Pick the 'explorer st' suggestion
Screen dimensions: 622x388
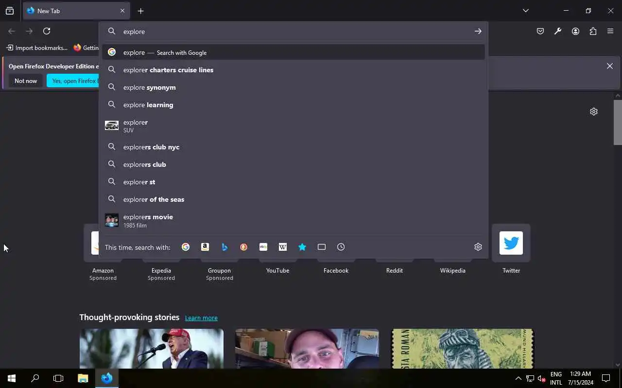pyautogui.click(x=294, y=182)
